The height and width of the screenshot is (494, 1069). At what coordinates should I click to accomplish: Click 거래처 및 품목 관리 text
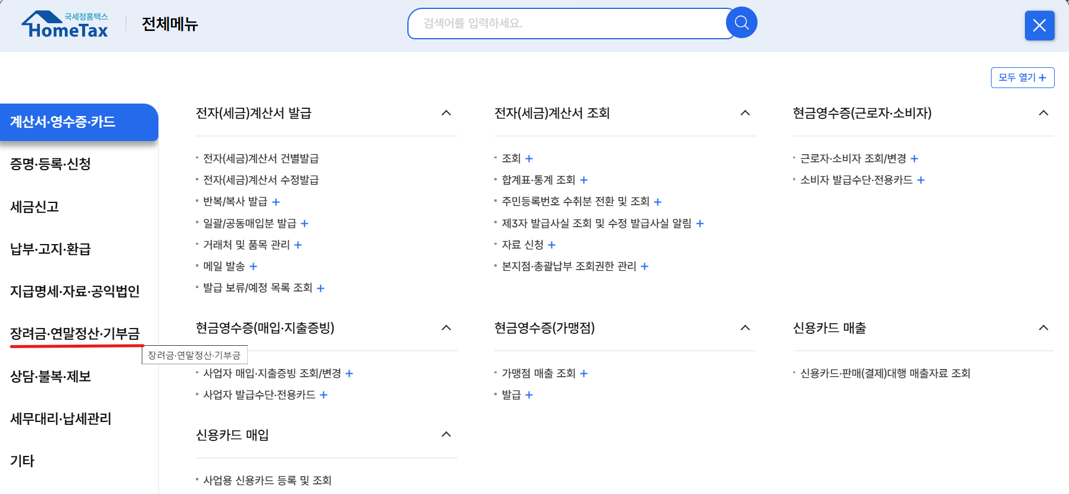247,245
